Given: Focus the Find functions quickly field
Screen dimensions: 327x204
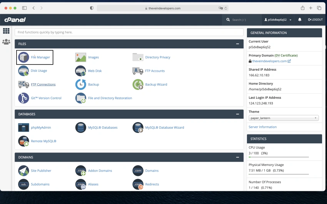Looking at the screenshot, I should coord(129,32).
